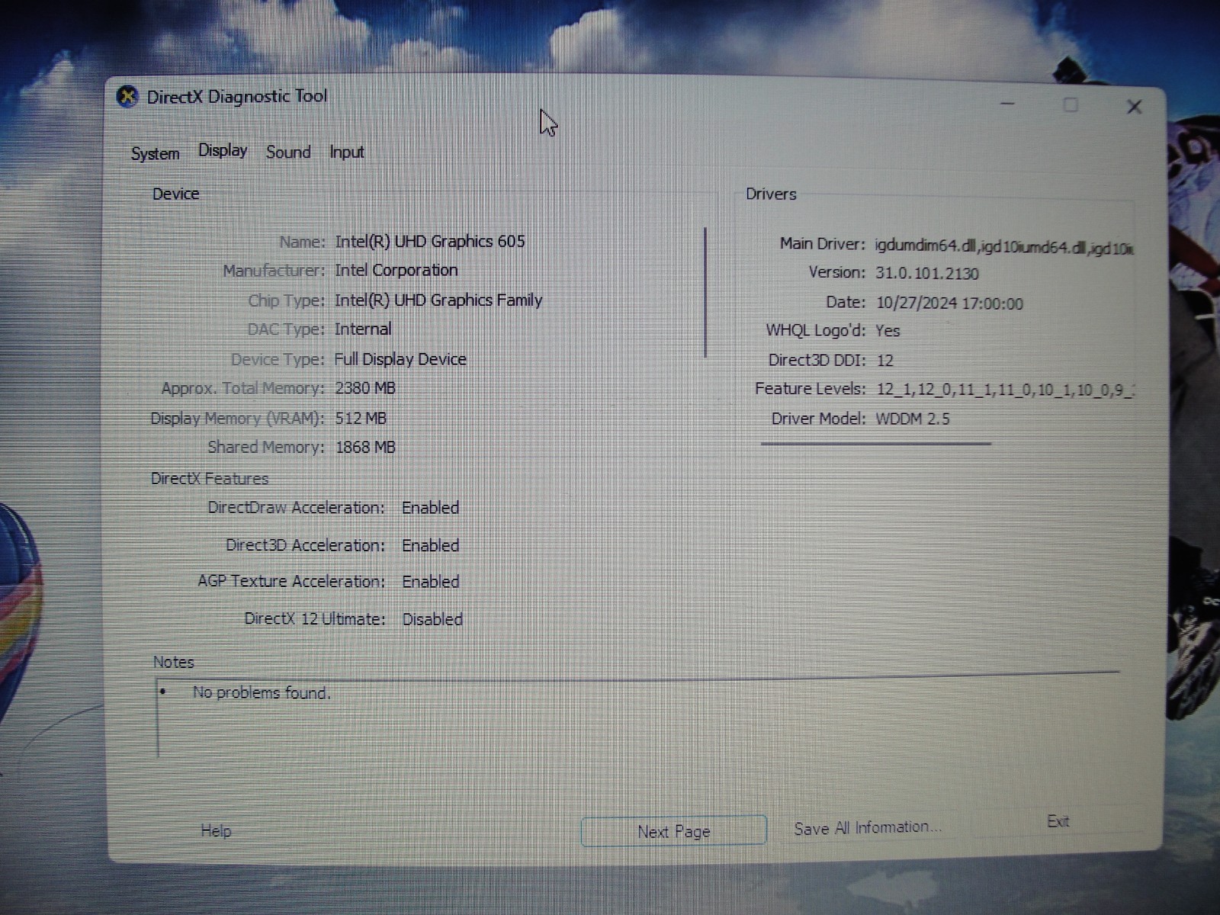This screenshot has width=1220, height=915.
Task: Select shared memory value '1868 MB'
Action: pos(365,448)
